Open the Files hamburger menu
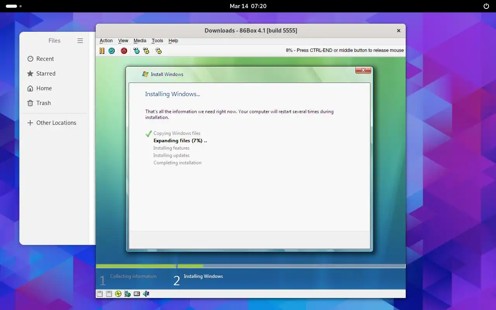 click(80, 41)
